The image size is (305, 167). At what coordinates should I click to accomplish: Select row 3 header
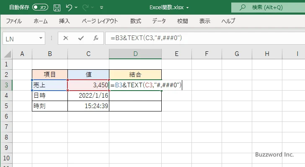click(x=6, y=85)
